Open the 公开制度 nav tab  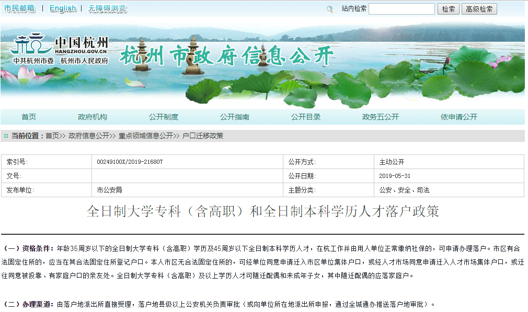(164, 117)
